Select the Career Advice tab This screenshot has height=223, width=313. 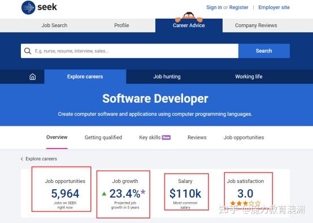point(189,25)
